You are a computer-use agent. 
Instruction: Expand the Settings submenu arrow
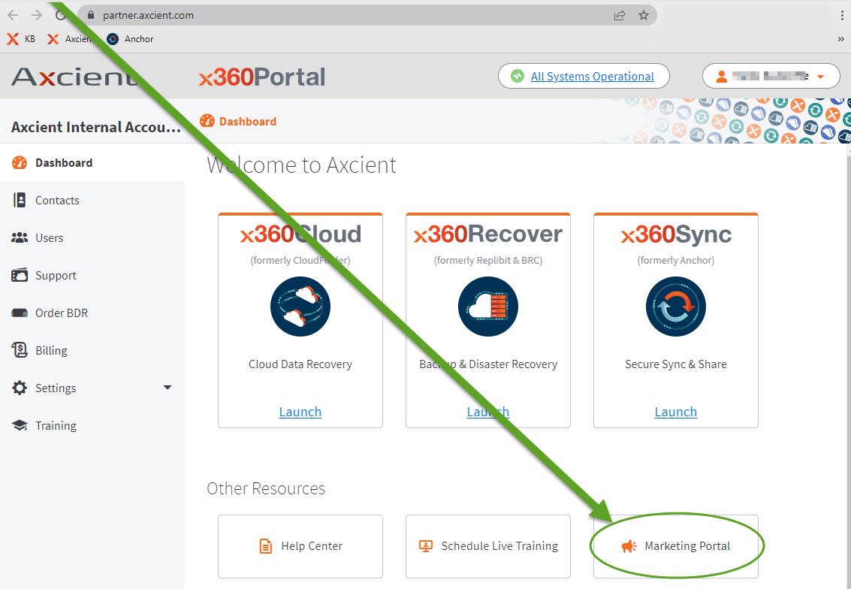point(167,388)
